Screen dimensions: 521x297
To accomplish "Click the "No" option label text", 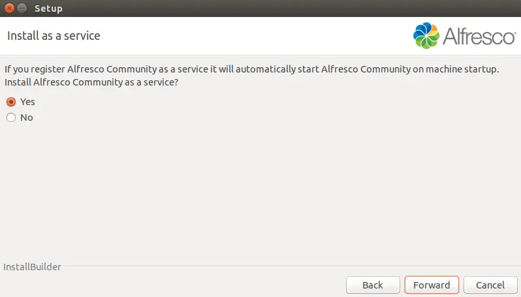I will (27, 117).
